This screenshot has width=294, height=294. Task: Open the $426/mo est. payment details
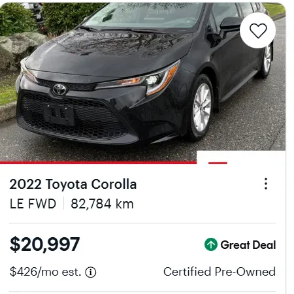45,272
